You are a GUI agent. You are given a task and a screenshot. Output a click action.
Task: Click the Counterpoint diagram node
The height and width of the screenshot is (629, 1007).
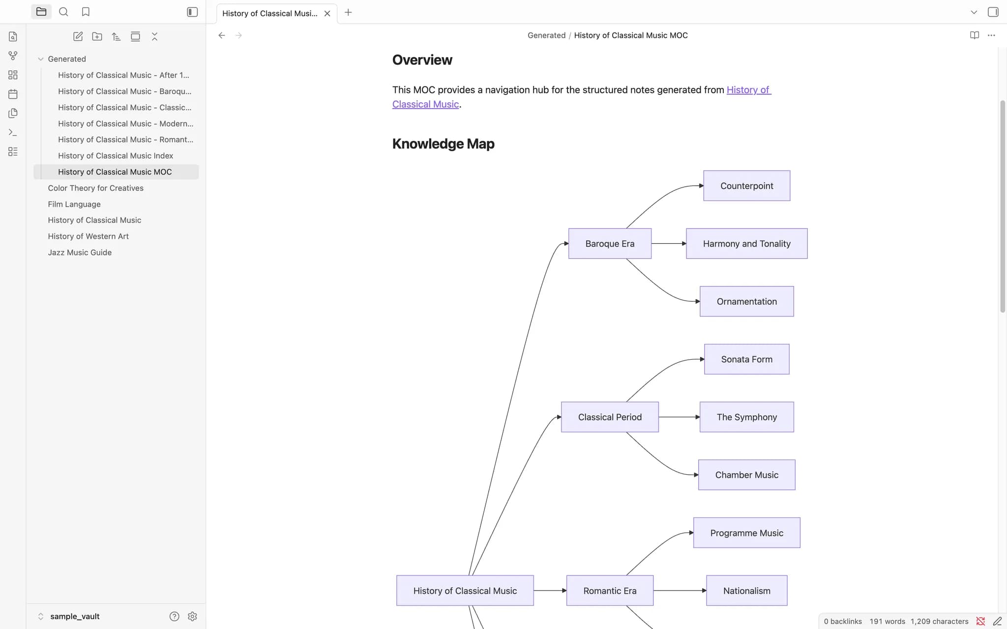tap(746, 186)
